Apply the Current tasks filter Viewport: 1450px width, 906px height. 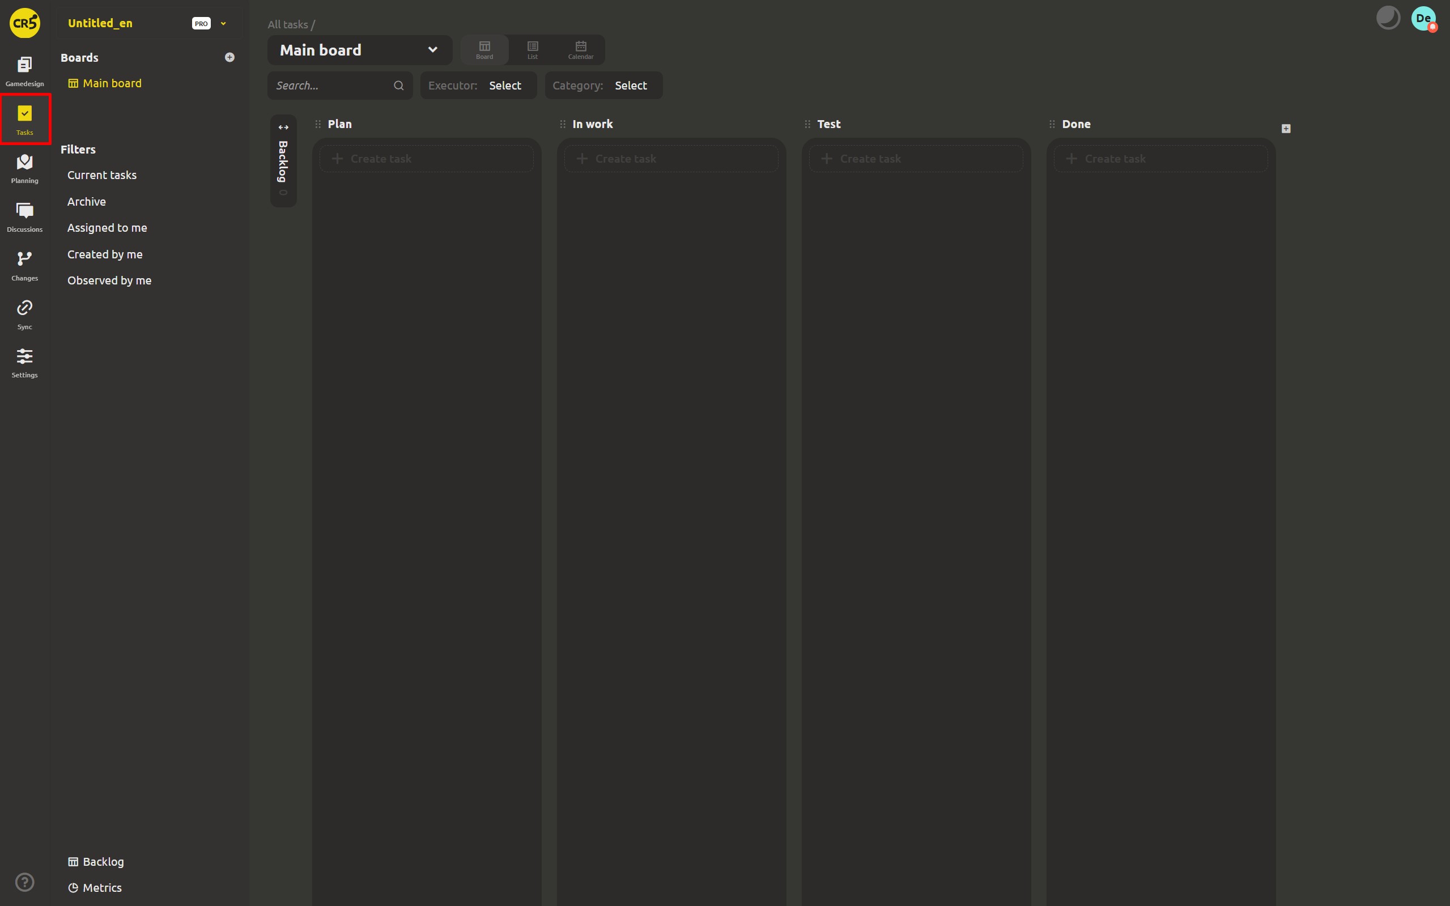click(102, 175)
